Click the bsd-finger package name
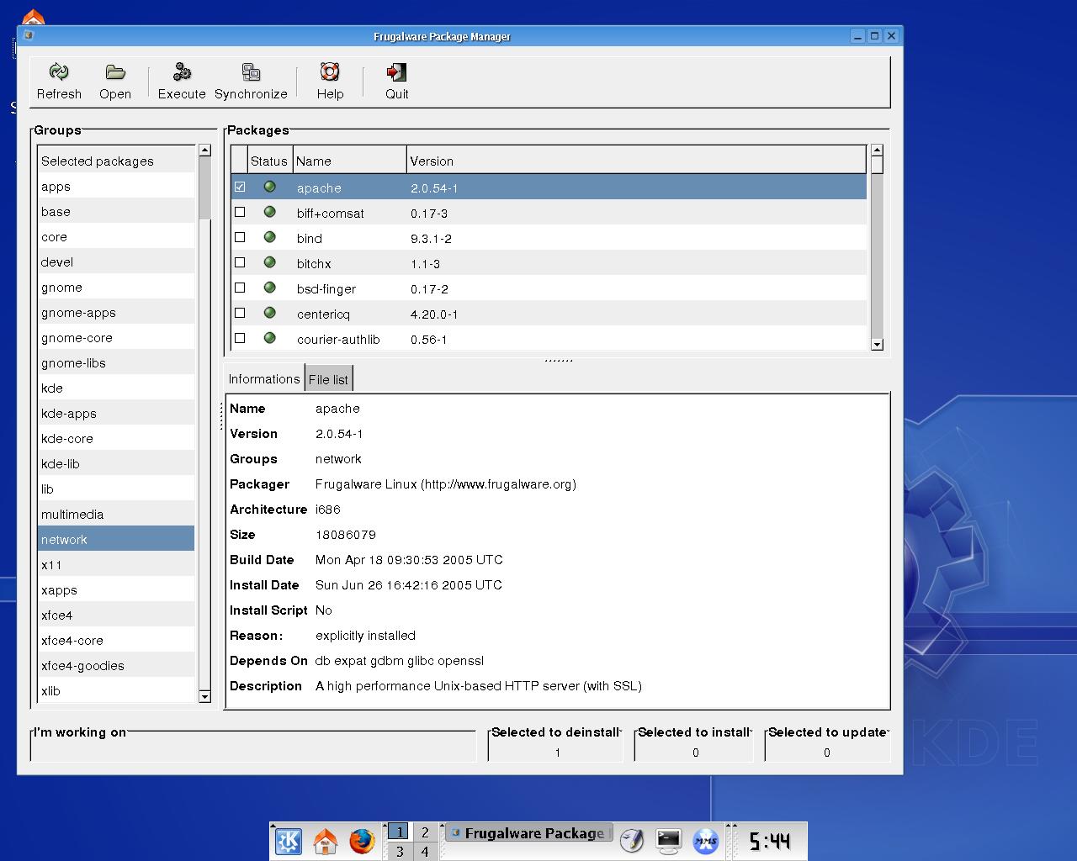The image size is (1077, 861). click(x=326, y=288)
